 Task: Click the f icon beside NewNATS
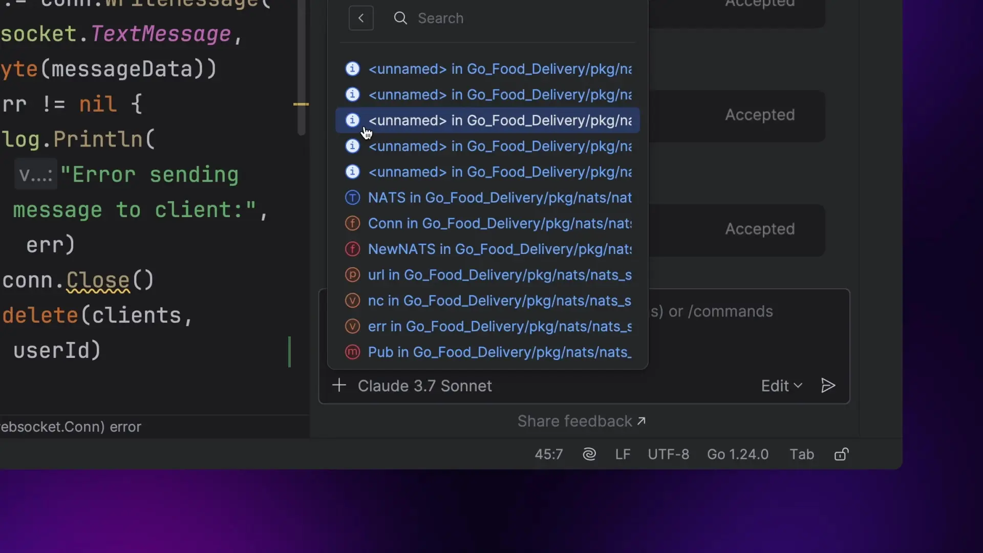(x=352, y=249)
